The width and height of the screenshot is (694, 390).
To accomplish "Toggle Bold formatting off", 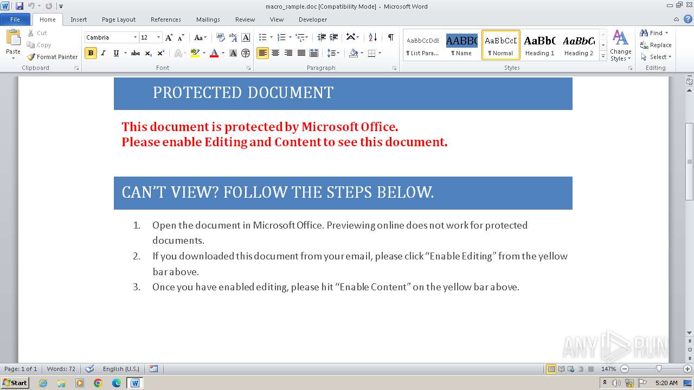I will 91,53.
